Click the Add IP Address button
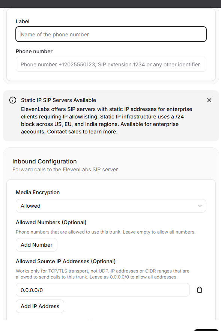This screenshot has width=221, height=331. pyautogui.click(x=40, y=306)
